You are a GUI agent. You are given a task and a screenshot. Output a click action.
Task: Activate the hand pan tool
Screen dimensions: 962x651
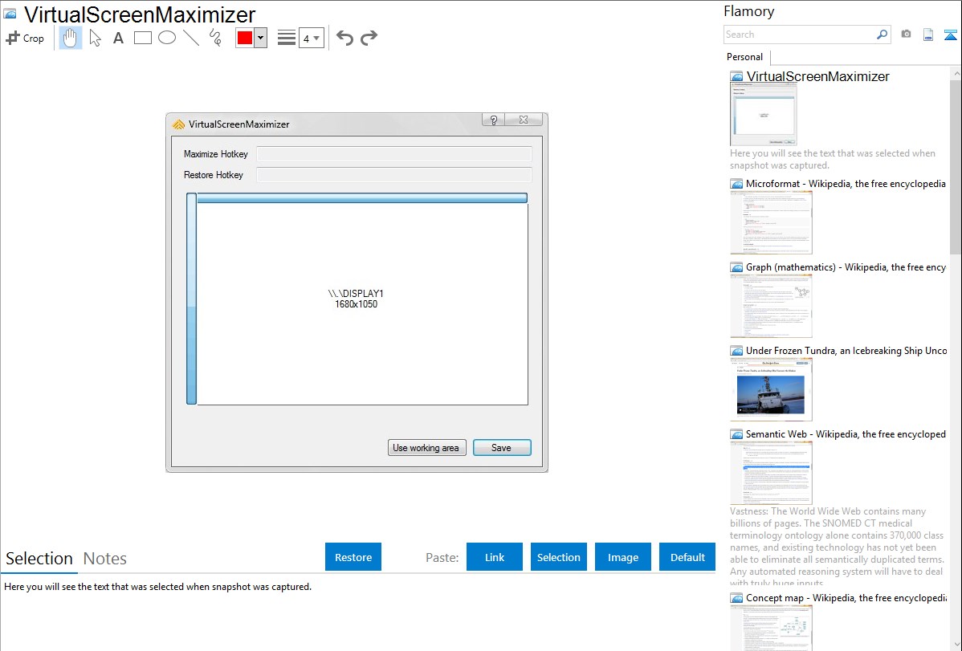[70, 38]
